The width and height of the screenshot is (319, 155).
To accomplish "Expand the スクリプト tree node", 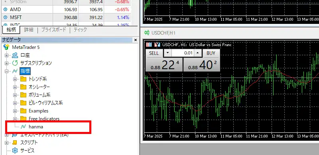I will pyautogui.click(x=6, y=143).
